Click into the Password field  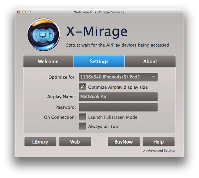[x=118, y=107]
